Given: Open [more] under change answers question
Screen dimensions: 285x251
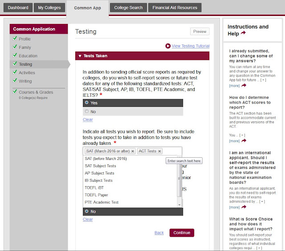Looking at the screenshot, I should [x=234, y=86].
